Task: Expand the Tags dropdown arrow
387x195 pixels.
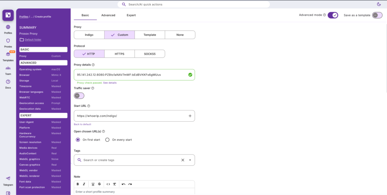Action: [x=190, y=160]
